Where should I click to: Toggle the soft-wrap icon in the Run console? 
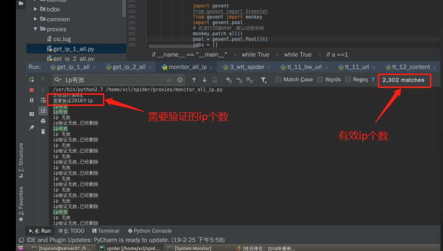tap(43, 100)
